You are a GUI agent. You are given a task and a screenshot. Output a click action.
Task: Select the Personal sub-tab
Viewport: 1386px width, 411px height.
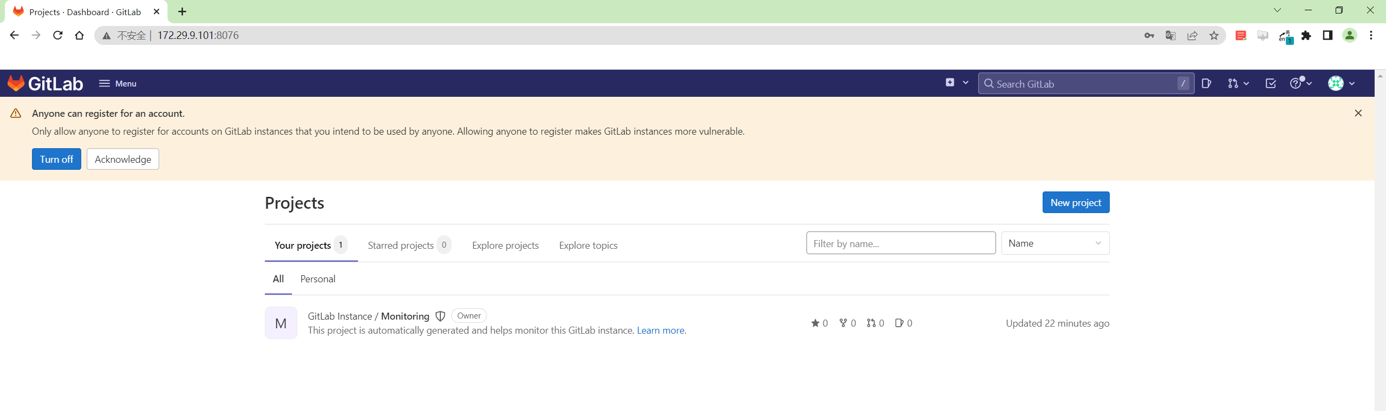[x=318, y=279]
